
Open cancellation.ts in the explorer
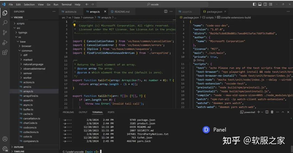(x=31, y=119)
